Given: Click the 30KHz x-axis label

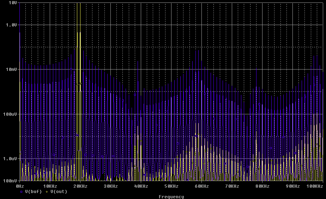Looking at the screenshot, I should point(110,186).
